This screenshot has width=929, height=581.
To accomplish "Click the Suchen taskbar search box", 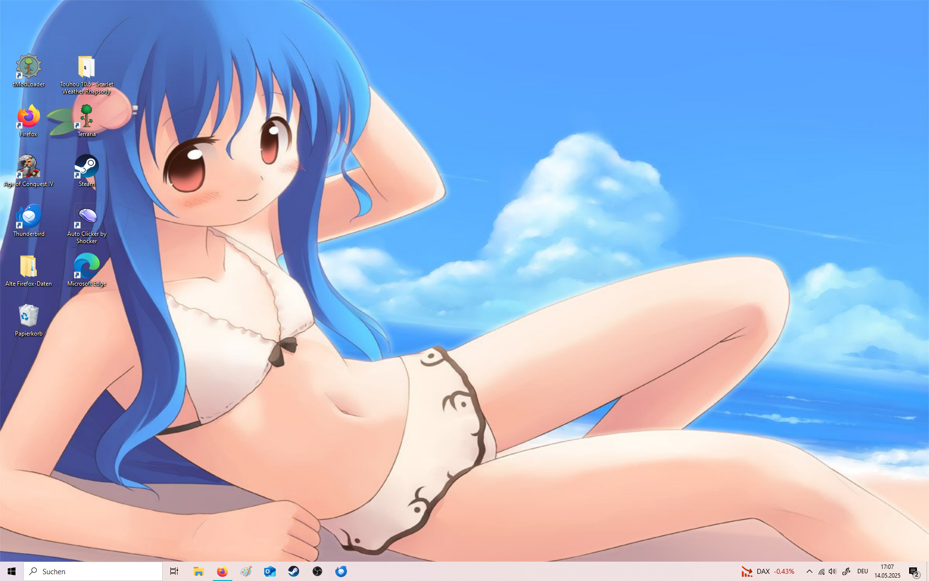I will pyautogui.click(x=93, y=571).
